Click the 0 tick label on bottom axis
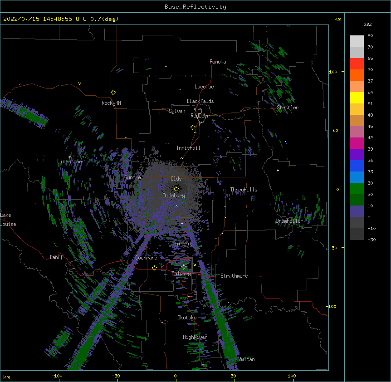 (175, 376)
